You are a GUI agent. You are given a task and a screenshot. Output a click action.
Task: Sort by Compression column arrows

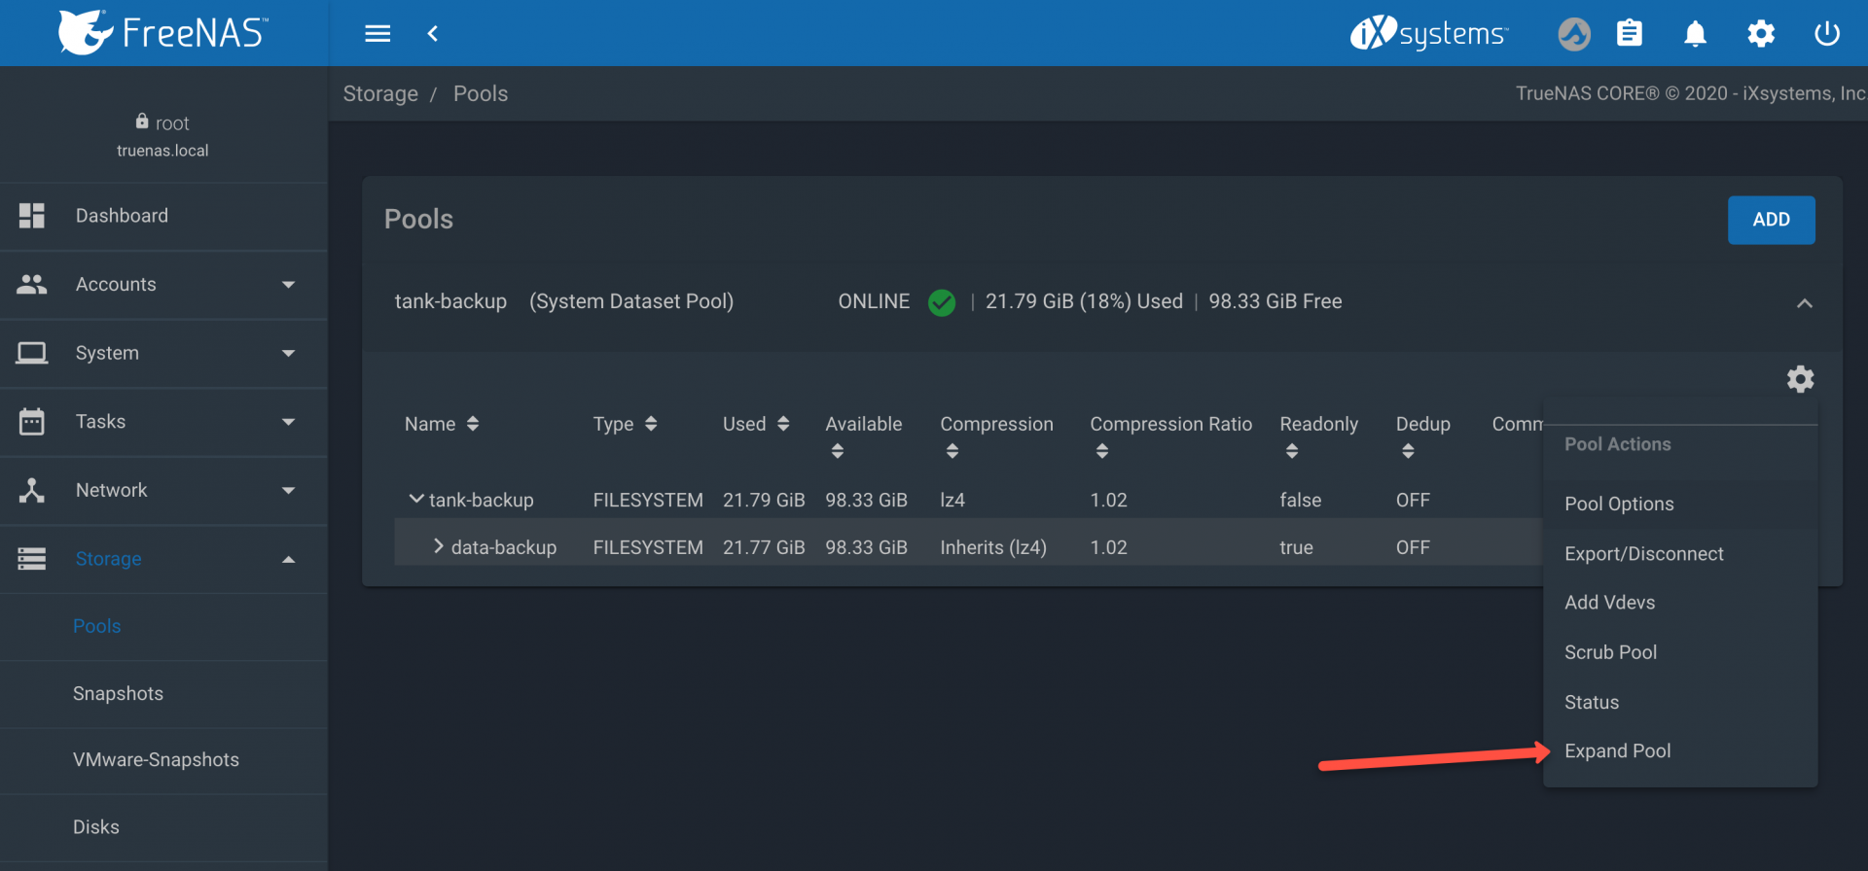coord(952,451)
